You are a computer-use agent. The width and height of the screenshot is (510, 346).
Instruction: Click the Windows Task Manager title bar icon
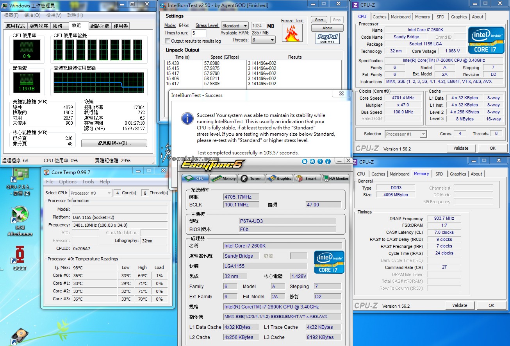tap(5, 5)
